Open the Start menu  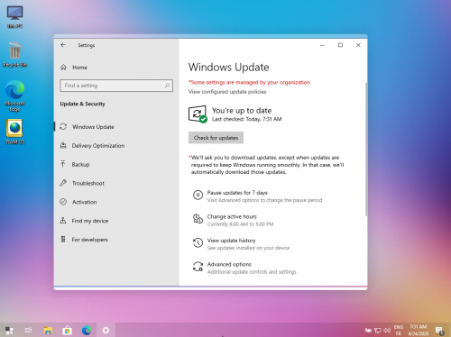click(x=9, y=331)
